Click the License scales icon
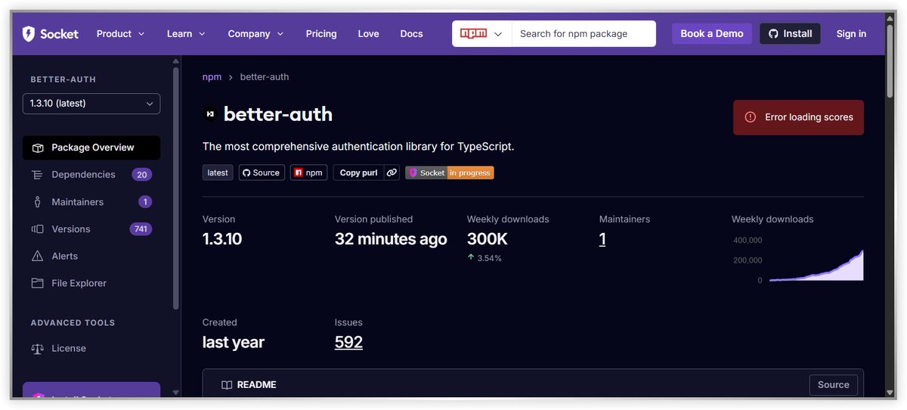 click(37, 349)
